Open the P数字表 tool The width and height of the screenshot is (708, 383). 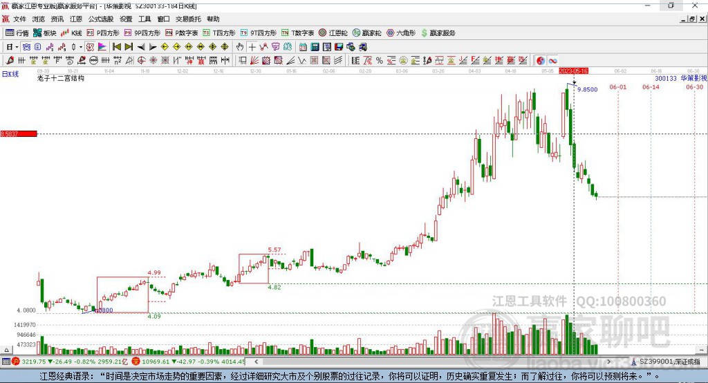(182, 33)
